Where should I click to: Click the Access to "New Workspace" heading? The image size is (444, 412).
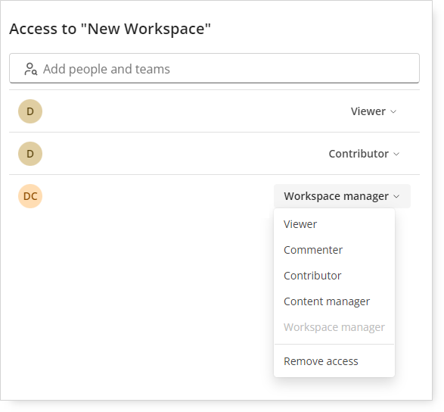pyautogui.click(x=110, y=29)
